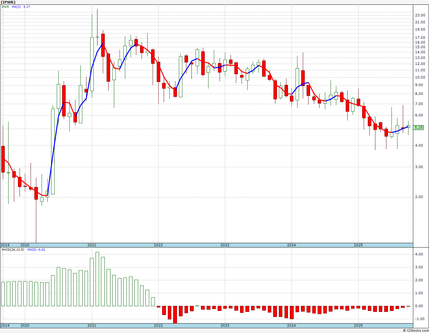Click the 5.17 moving average value
Image resolution: width=429 pixels, height=333 pixels.
27,7
